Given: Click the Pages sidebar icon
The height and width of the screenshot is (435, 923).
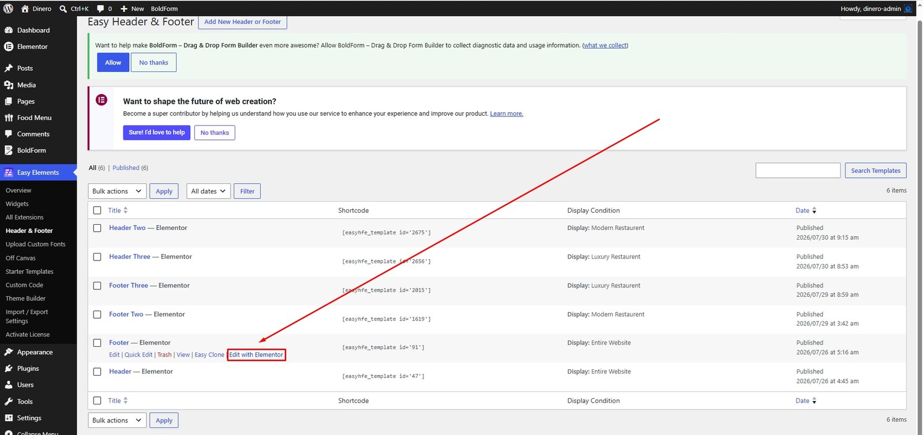Looking at the screenshot, I should pos(9,101).
